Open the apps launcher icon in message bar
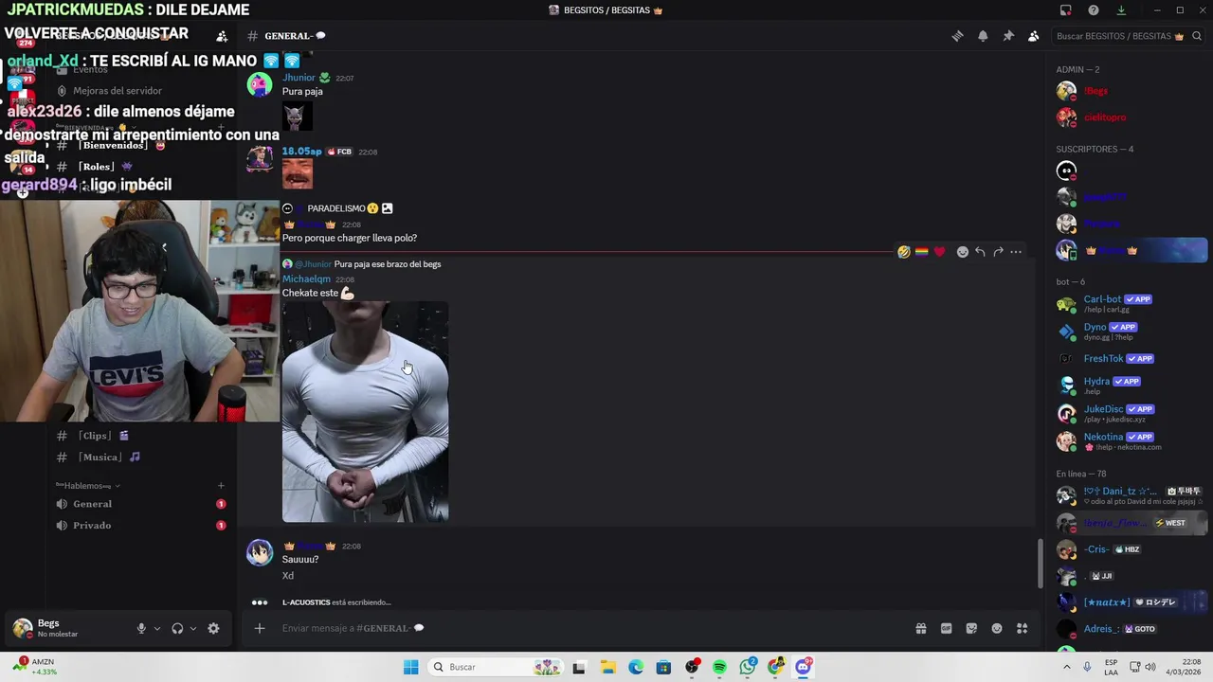Screen dimensions: 1213x682 pos(1023,628)
